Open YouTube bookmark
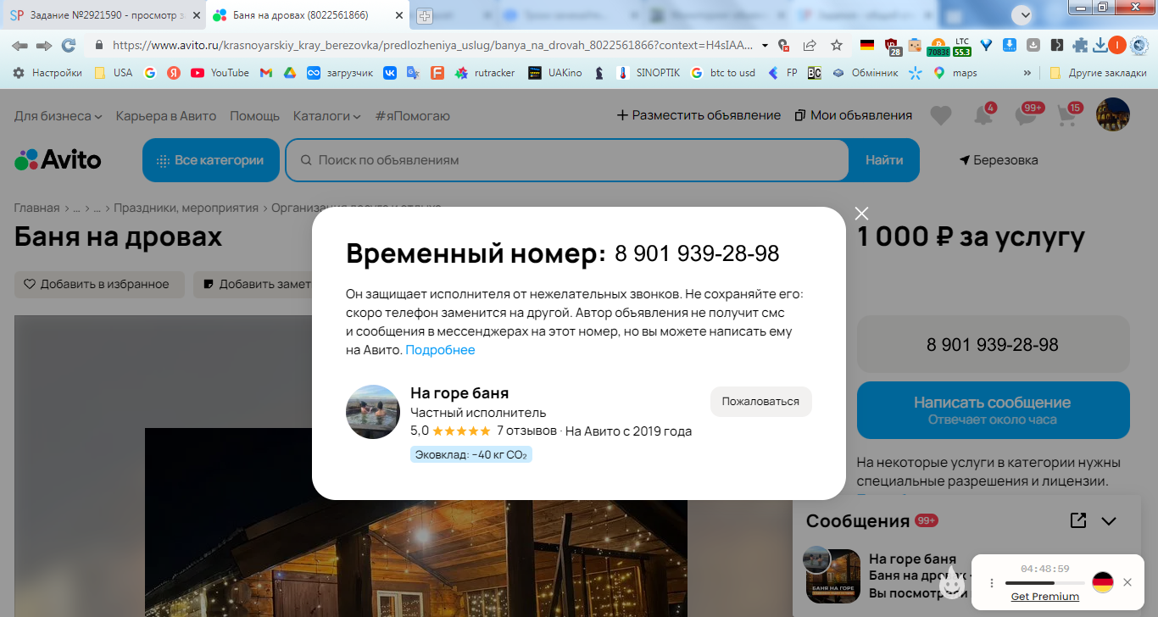Viewport: 1158px width, 617px height. pos(220,73)
